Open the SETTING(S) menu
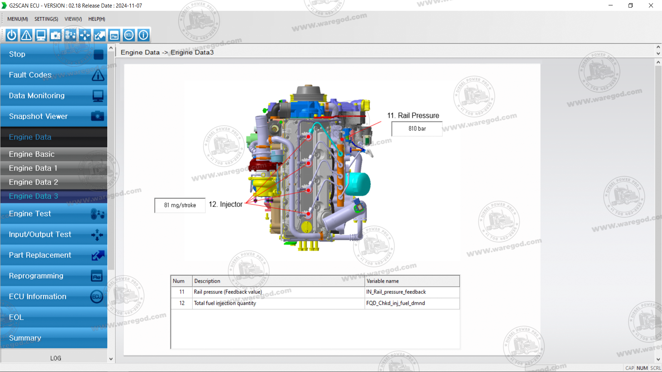 click(46, 19)
